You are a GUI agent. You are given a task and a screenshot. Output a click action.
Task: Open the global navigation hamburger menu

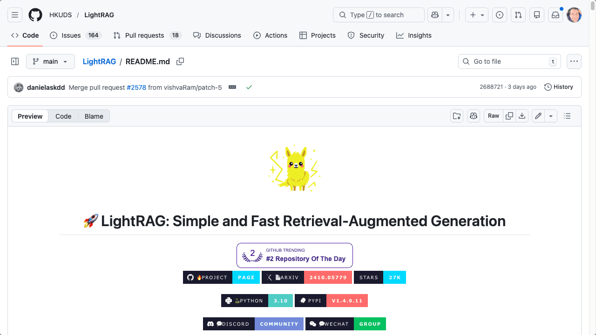[15, 15]
